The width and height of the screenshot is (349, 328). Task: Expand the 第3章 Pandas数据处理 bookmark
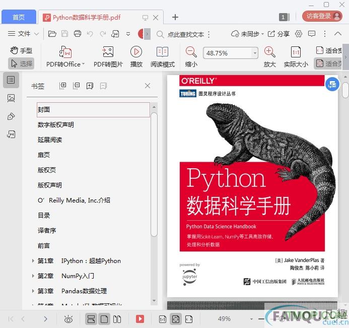[33, 291]
